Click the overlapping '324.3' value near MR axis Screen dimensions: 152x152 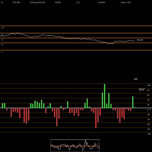coord(141,90)
